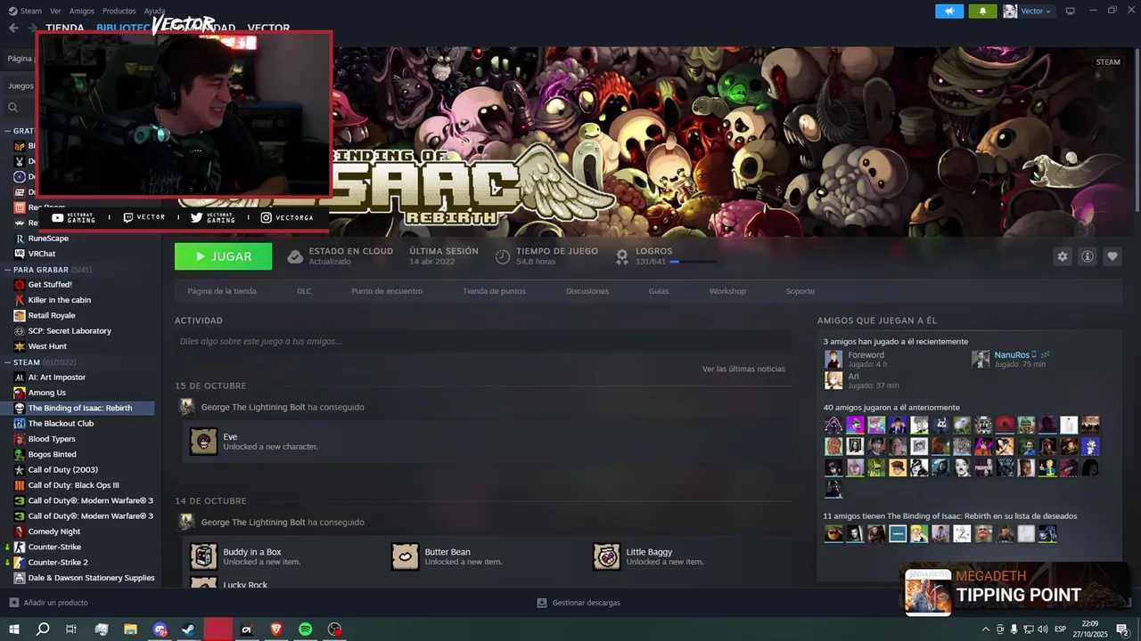
Task: Type field: Diles algo sobre este juego
Action: coord(483,341)
